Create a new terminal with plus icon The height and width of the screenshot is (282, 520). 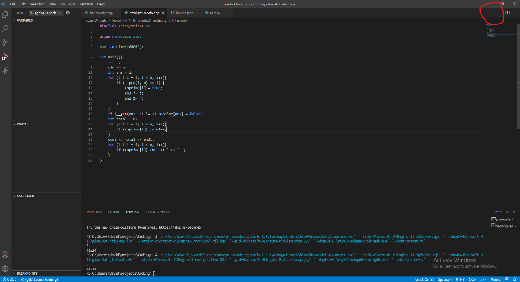point(496,212)
